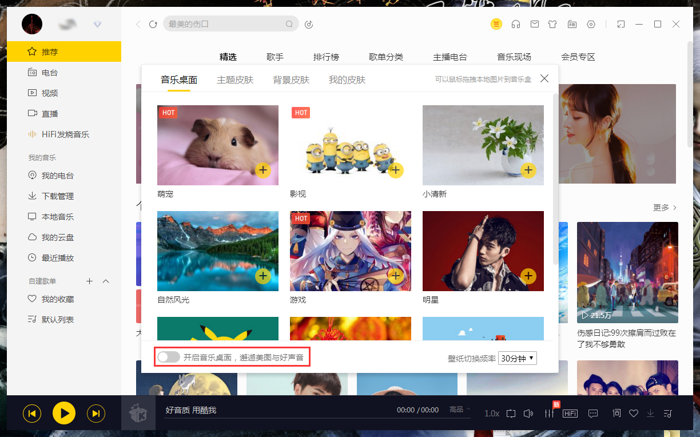This screenshot has height=437, width=700.
Task: Play the yellow play button
Action: (63, 413)
